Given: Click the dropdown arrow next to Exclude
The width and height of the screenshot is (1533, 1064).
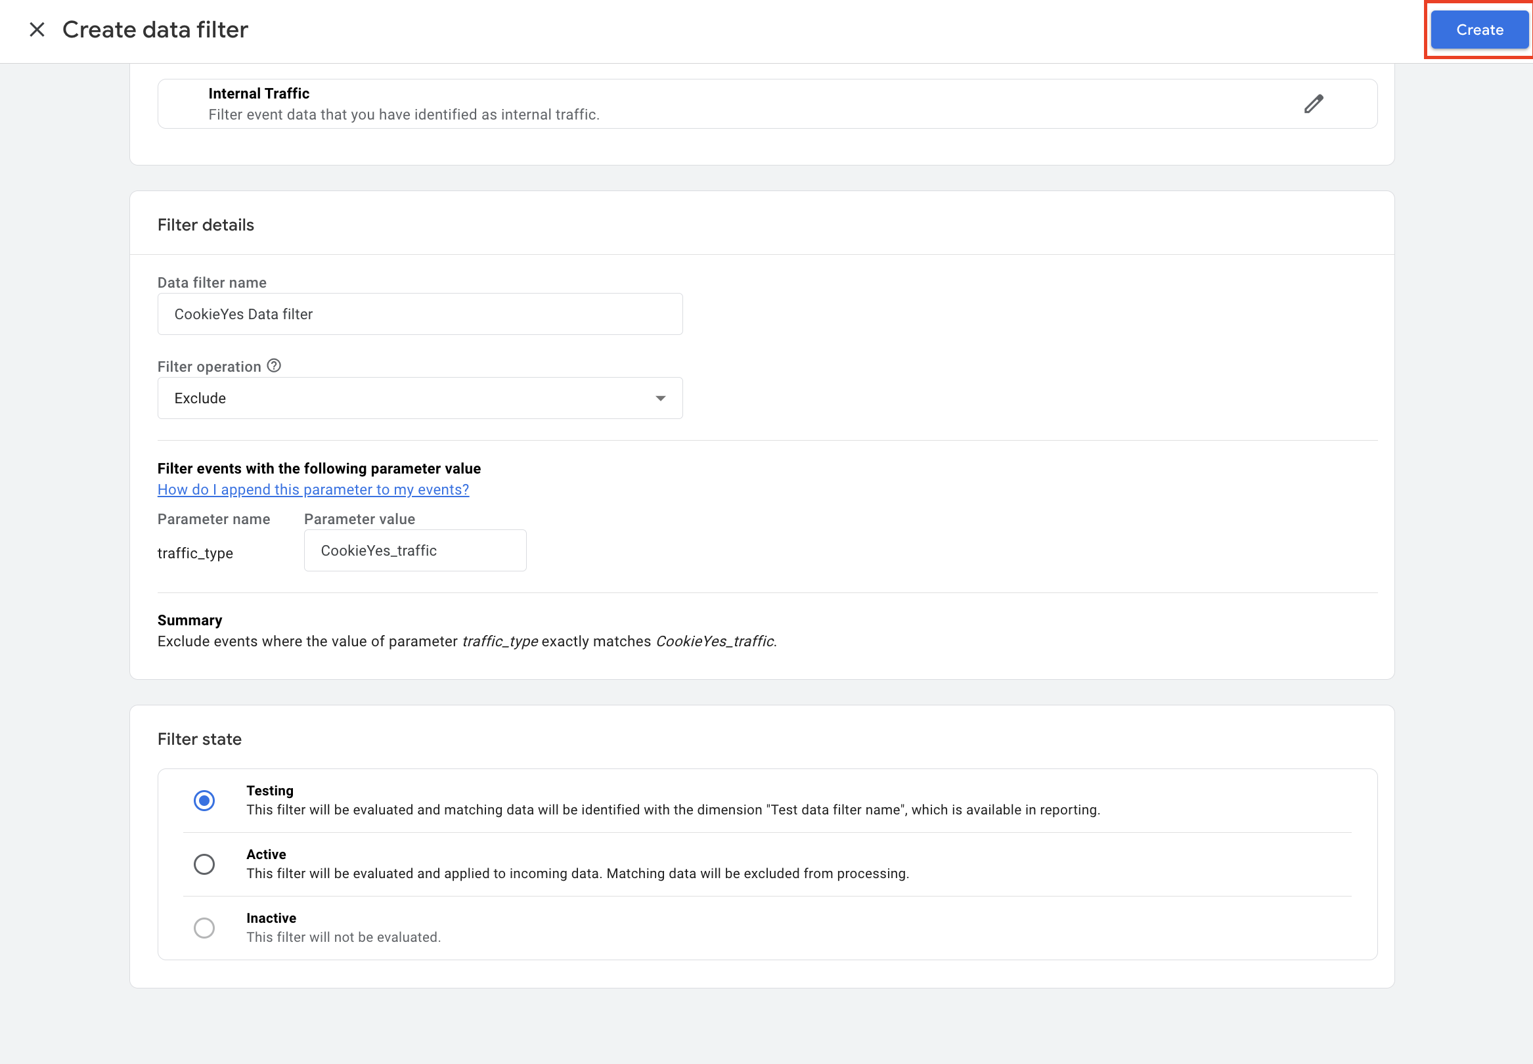Looking at the screenshot, I should coord(660,398).
